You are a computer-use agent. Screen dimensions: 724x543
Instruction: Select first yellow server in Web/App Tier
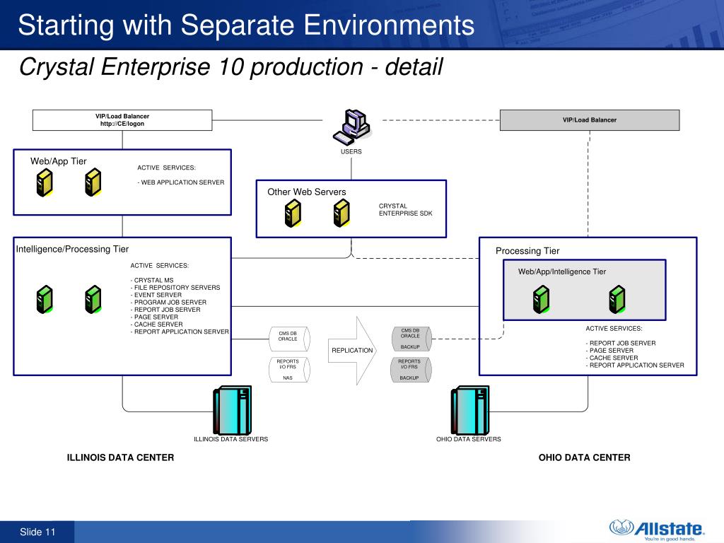pyautogui.click(x=45, y=182)
